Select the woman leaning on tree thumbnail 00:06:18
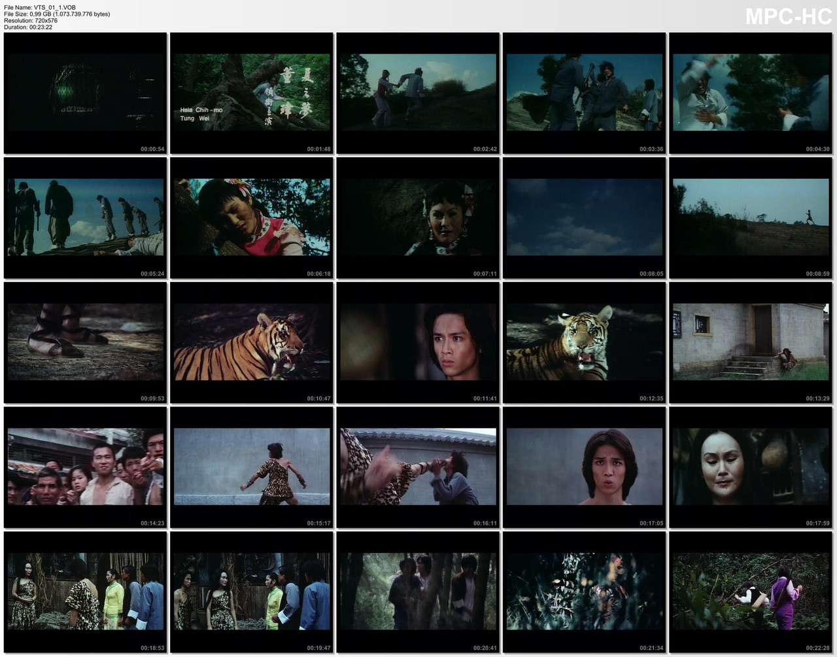The image size is (837, 657). point(252,218)
